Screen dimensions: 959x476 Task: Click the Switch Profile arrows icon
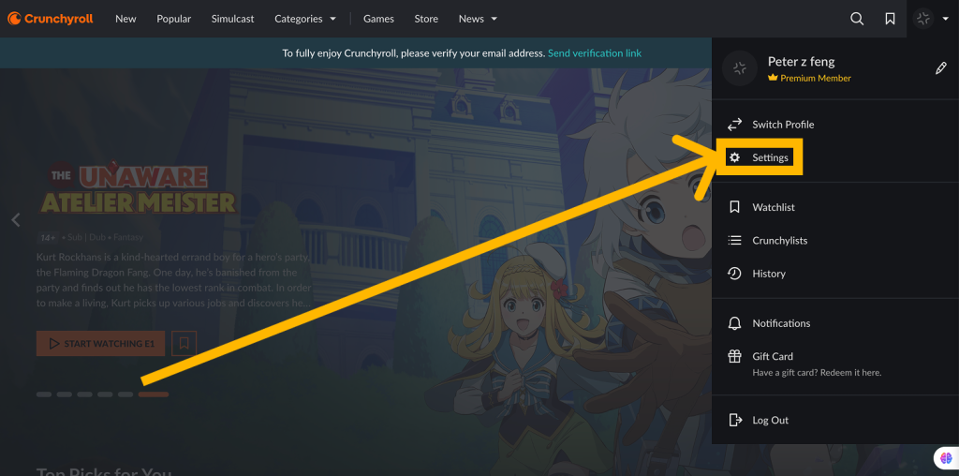point(734,125)
